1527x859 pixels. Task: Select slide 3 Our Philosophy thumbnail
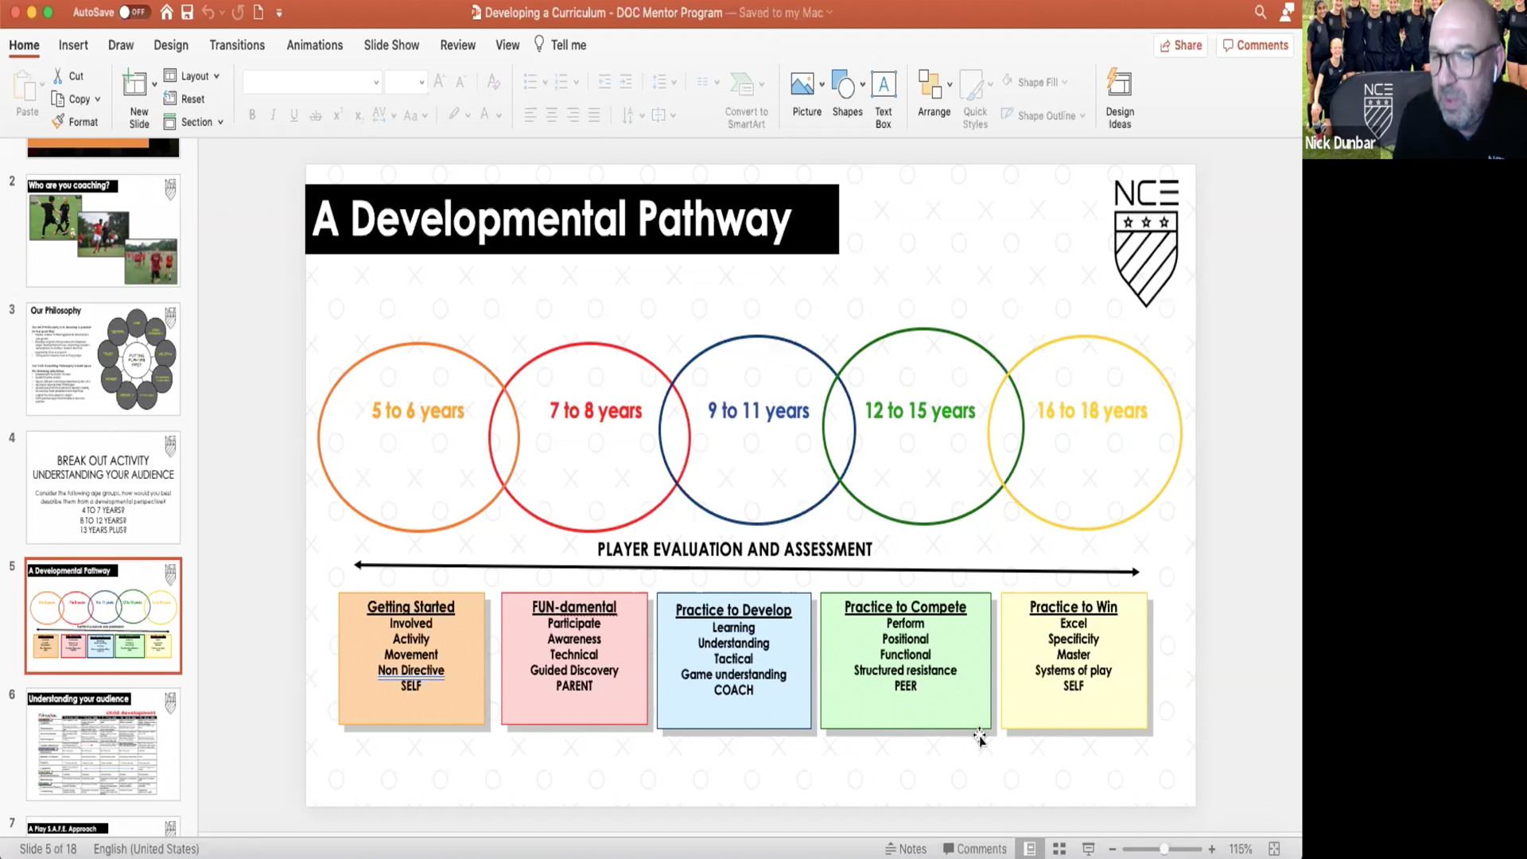(x=103, y=359)
